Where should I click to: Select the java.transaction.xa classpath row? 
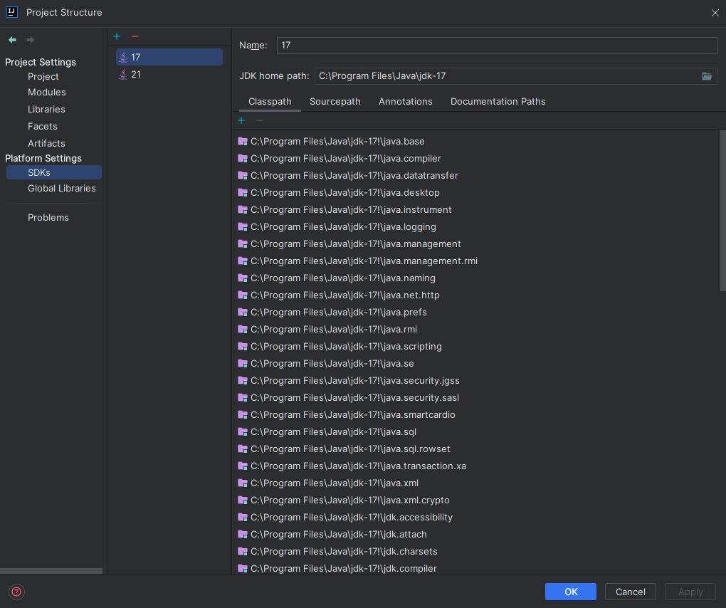click(x=476, y=466)
